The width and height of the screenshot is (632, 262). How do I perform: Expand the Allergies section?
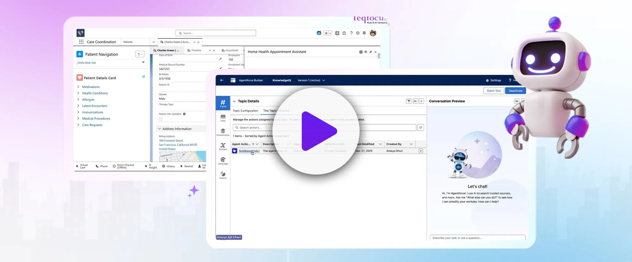click(x=78, y=99)
